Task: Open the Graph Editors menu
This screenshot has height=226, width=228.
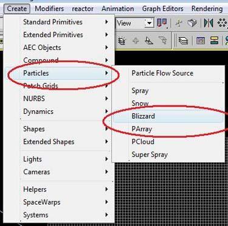Action: click(163, 9)
